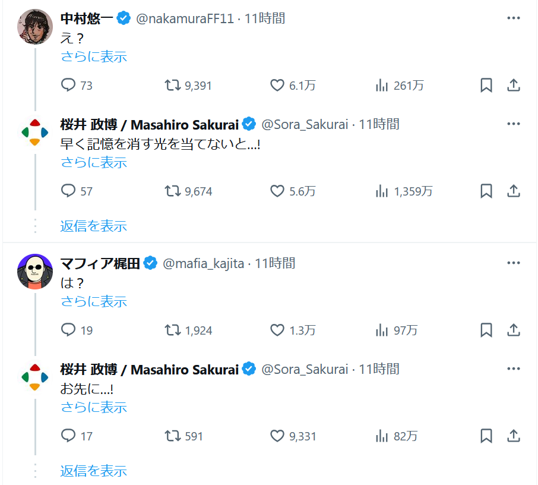Open @mafia_kajita profile handle

point(203,263)
